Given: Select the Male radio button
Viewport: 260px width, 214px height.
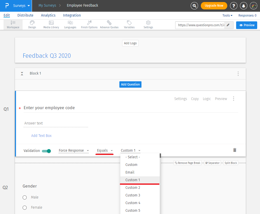Looking at the screenshot, I should [x=25, y=197].
